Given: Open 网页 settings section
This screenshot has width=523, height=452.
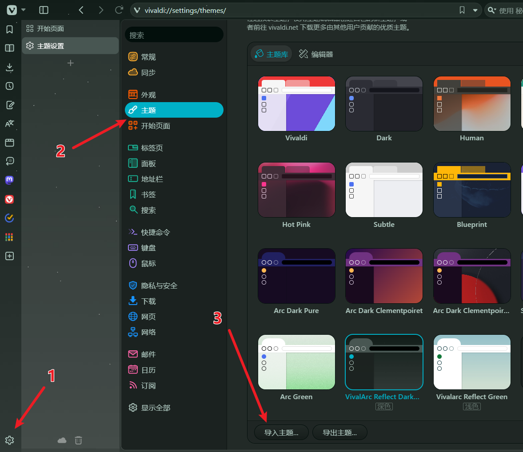Looking at the screenshot, I should [x=174, y=316].
